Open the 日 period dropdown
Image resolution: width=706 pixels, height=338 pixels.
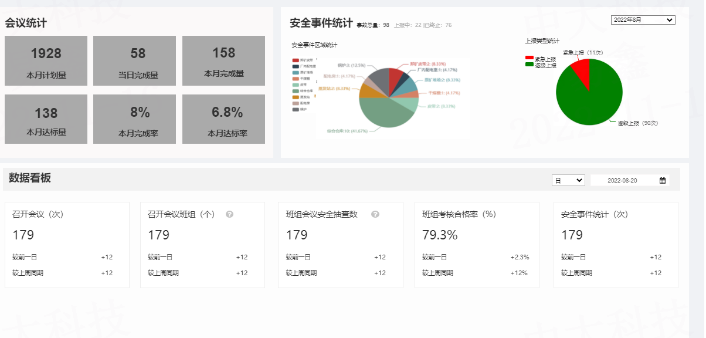tap(568, 181)
